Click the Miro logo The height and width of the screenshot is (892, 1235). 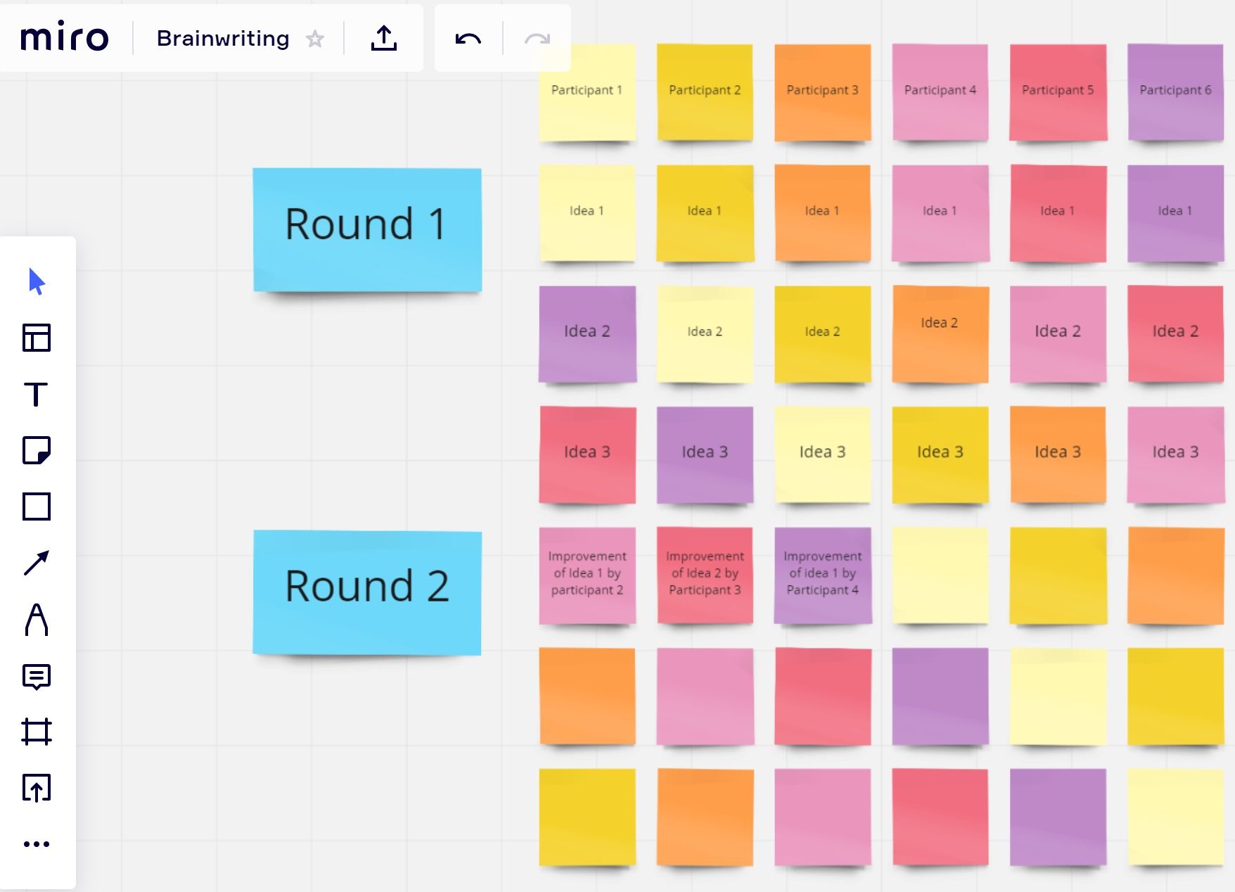click(x=65, y=37)
